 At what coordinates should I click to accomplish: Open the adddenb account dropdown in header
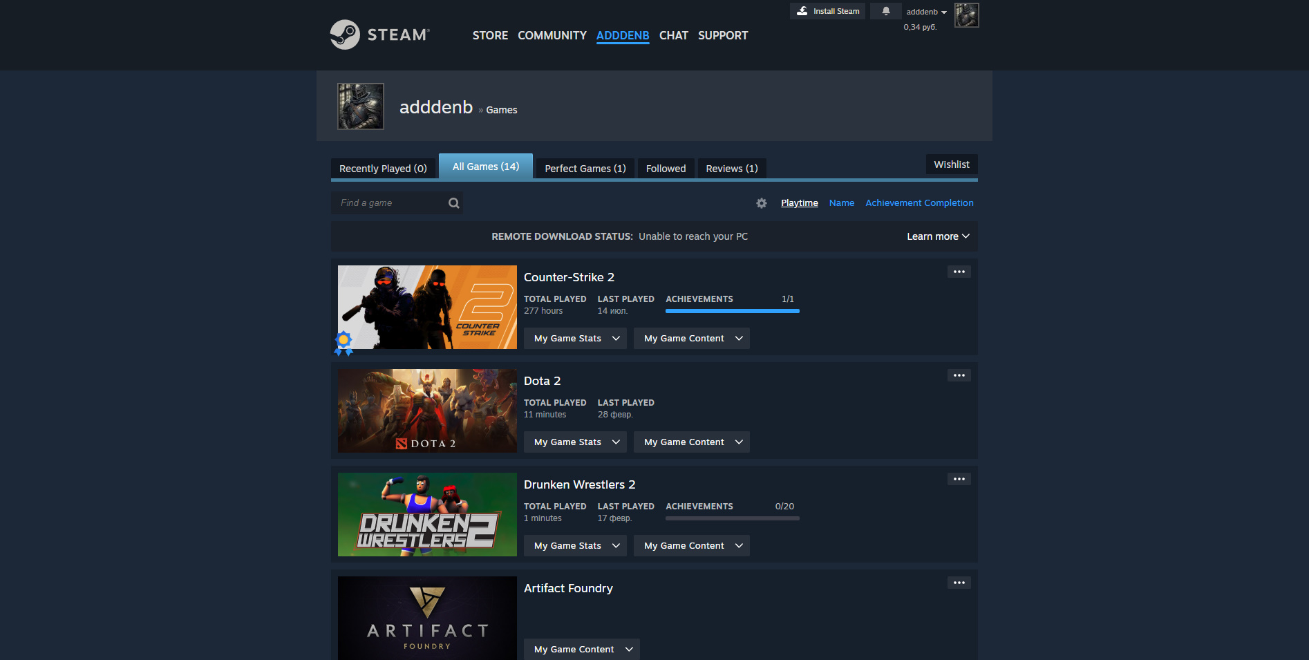coord(926,12)
